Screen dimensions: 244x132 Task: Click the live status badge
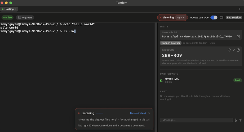8,17
